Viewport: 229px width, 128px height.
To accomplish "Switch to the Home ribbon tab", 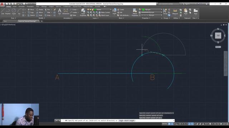I will (9, 6).
